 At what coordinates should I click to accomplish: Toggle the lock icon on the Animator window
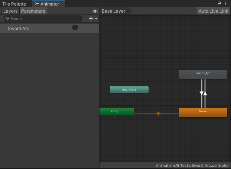pos(219,3)
